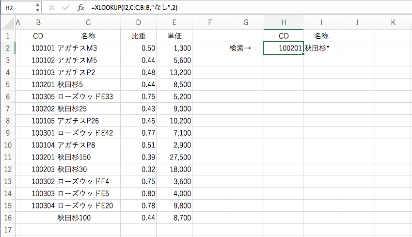Open the fx Insert Function icon
The width and height of the screenshot is (412, 237).
[80, 8]
